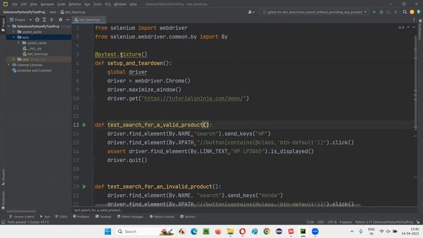Collapse all in Project panel
The width and height of the screenshot is (423, 238).
pyautogui.click(x=52, y=20)
